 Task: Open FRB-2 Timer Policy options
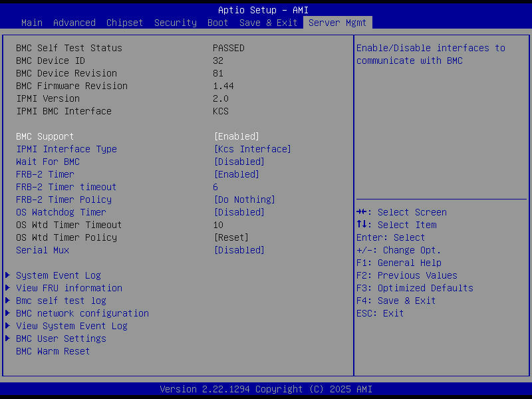tap(244, 199)
